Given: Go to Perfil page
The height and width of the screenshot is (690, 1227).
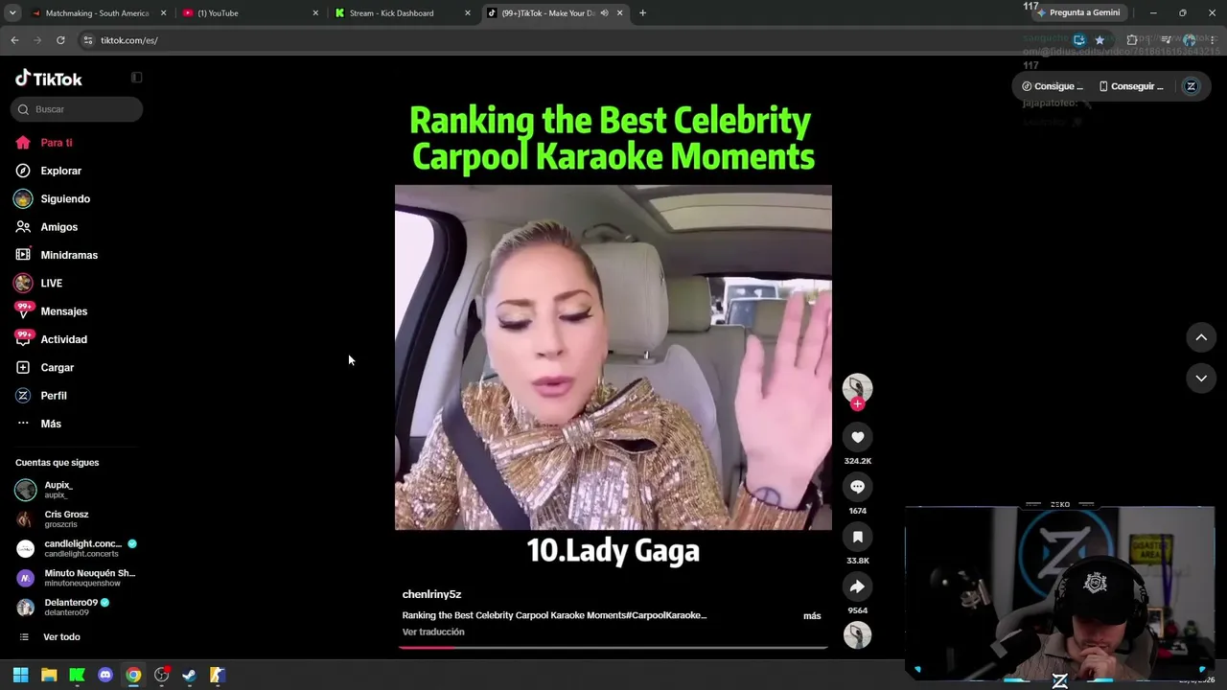Looking at the screenshot, I should (53, 396).
